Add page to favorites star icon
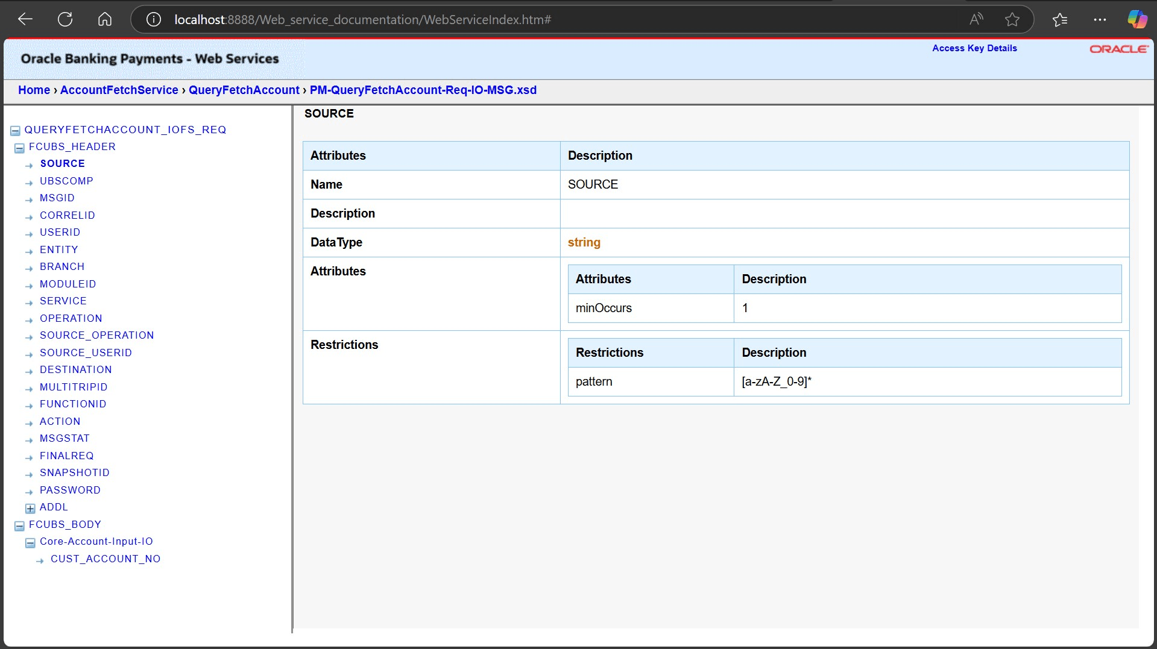Screen dimensions: 1157x649 1012,19
